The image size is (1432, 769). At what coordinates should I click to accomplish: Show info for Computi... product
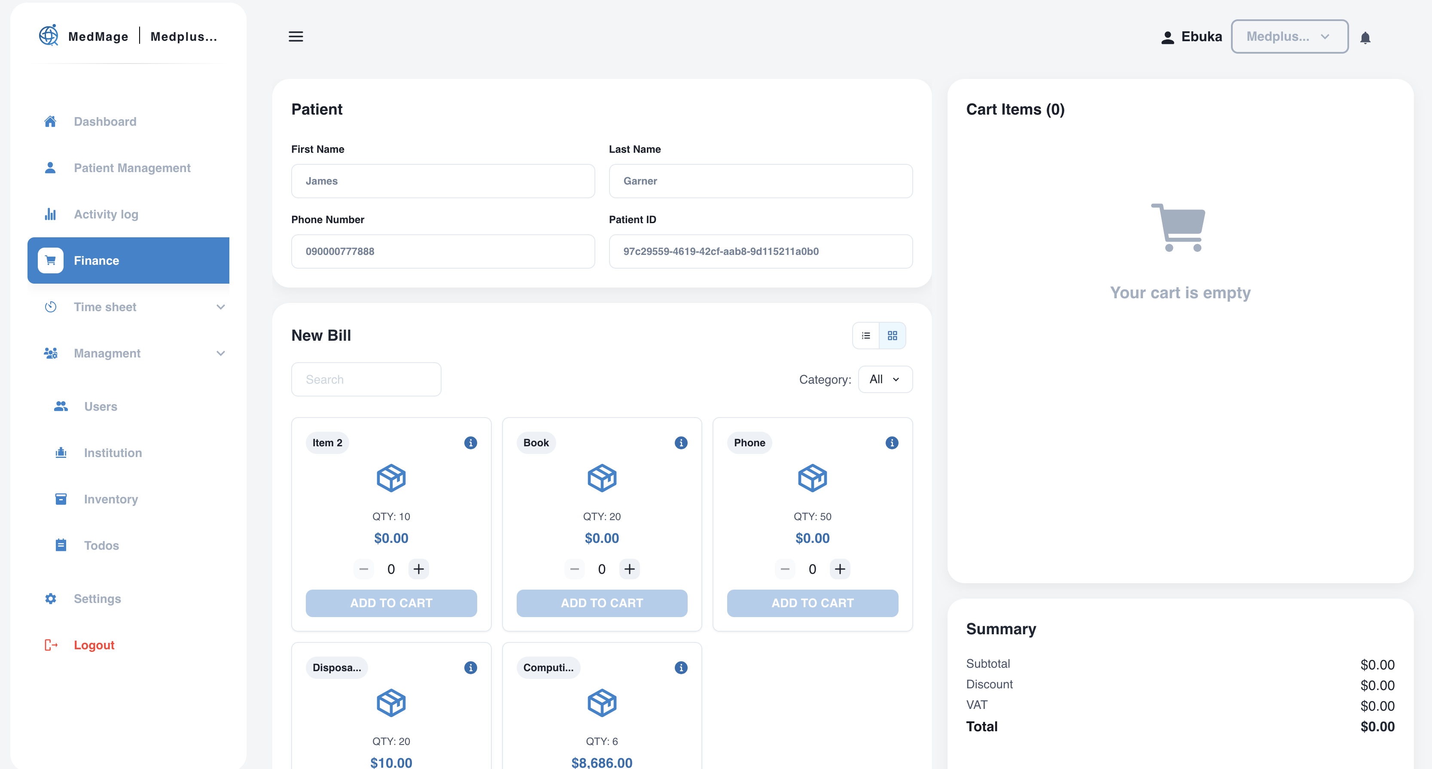tap(680, 667)
